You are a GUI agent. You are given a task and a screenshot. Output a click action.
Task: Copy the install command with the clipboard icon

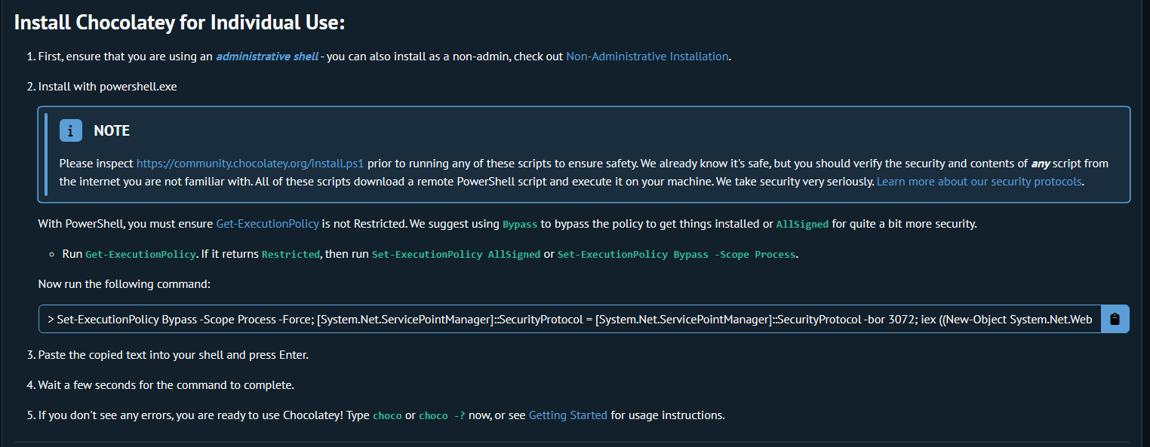point(1115,319)
